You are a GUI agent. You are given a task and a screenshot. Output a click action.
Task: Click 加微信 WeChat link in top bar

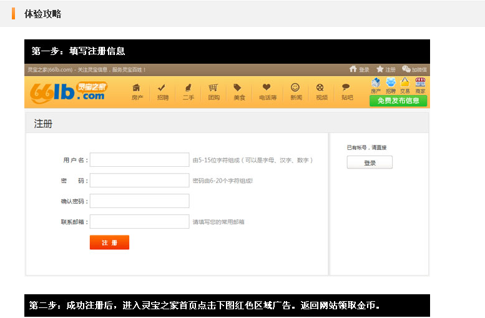[414, 69]
